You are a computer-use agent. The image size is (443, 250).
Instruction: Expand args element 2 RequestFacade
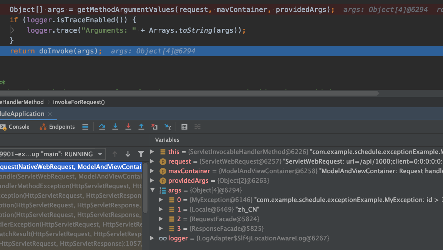point(161,219)
